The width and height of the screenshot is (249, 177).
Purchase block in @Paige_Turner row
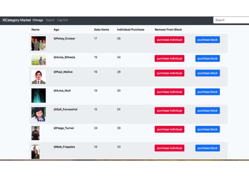click(207, 129)
